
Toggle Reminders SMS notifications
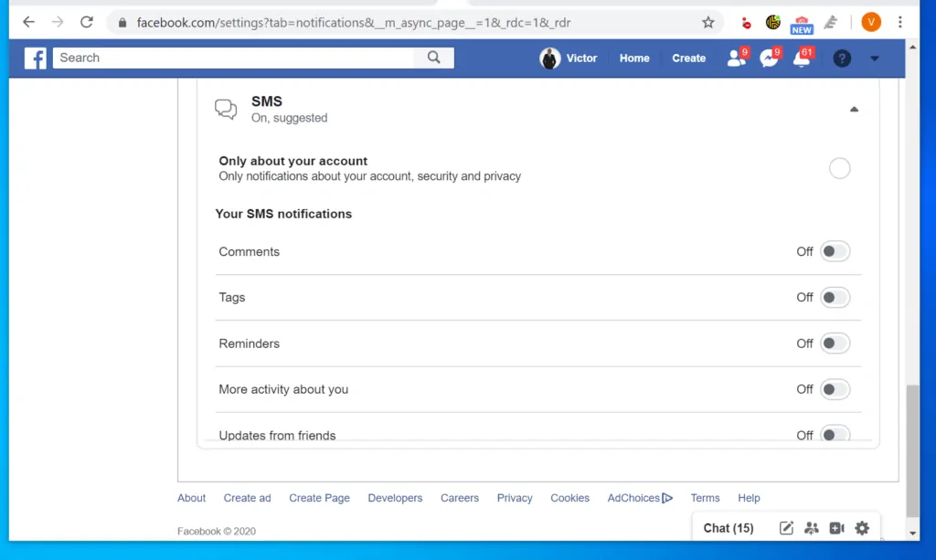click(x=835, y=343)
